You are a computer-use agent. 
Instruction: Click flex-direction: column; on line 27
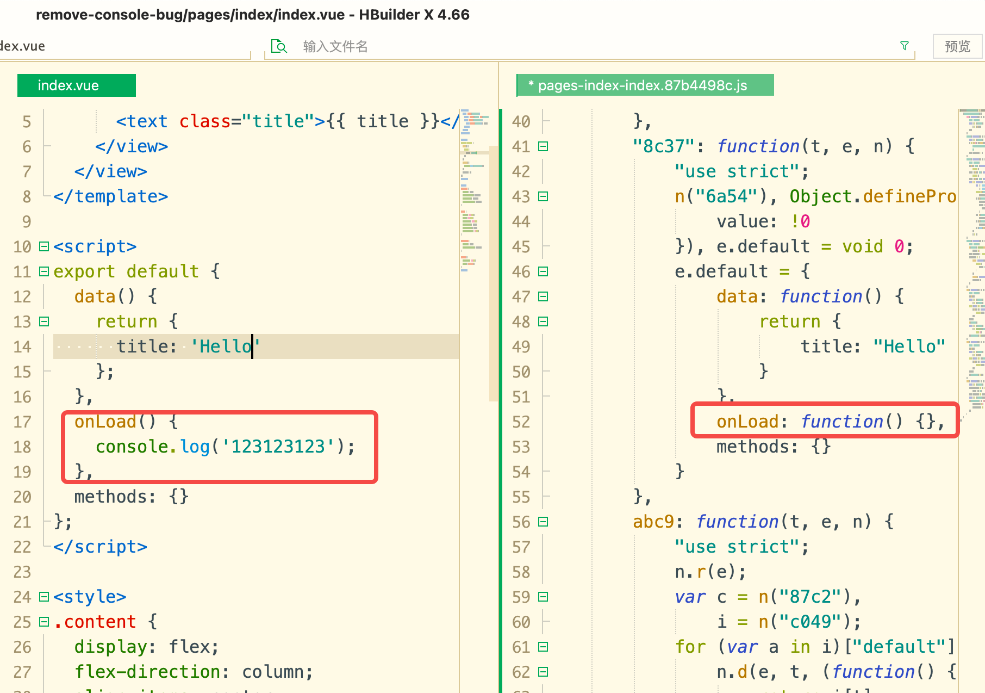tap(194, 672)
